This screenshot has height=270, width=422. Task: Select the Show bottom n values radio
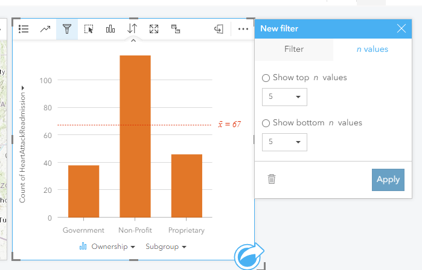click(266, 123)
